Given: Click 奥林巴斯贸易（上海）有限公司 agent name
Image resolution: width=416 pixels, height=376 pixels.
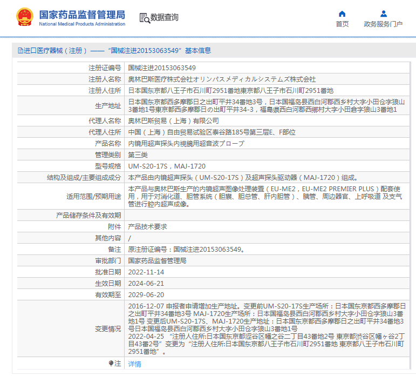Looking at the screenshot, I should [x=174, y=121].
